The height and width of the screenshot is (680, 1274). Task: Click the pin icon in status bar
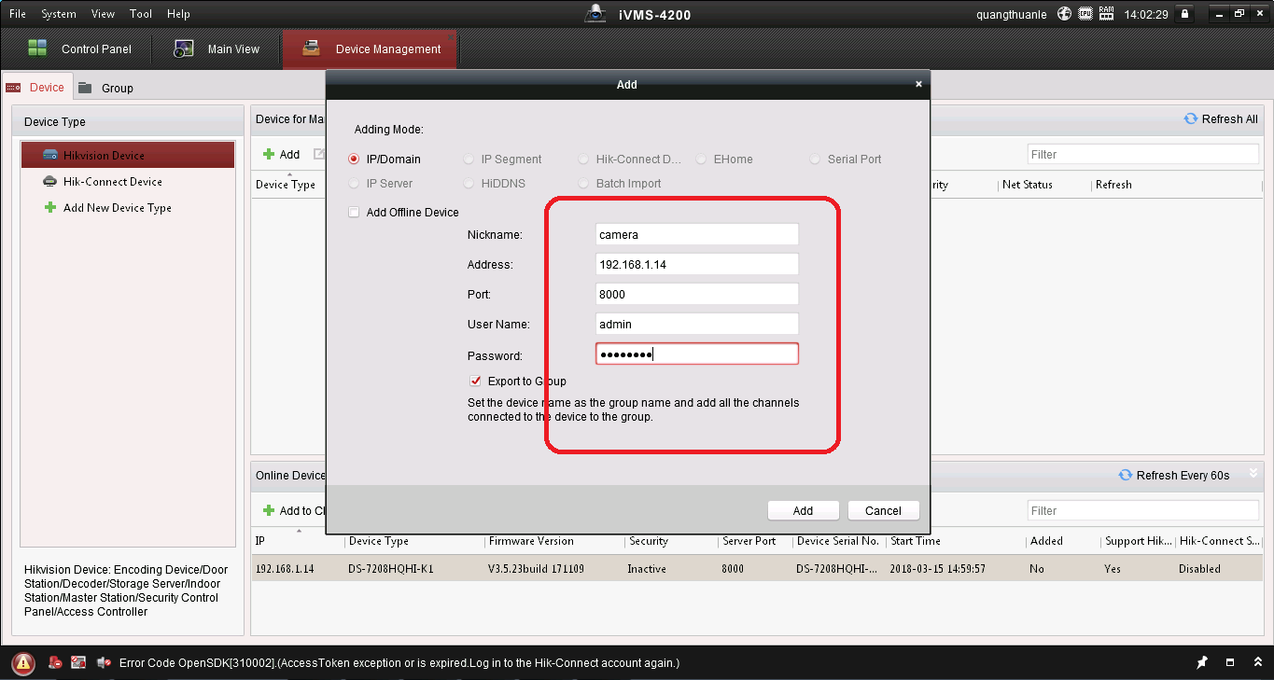1202,662
